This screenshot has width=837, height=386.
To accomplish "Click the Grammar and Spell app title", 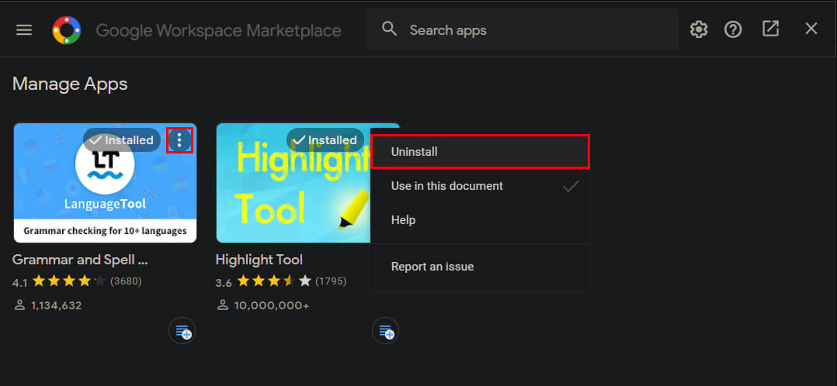I will 81,260.
